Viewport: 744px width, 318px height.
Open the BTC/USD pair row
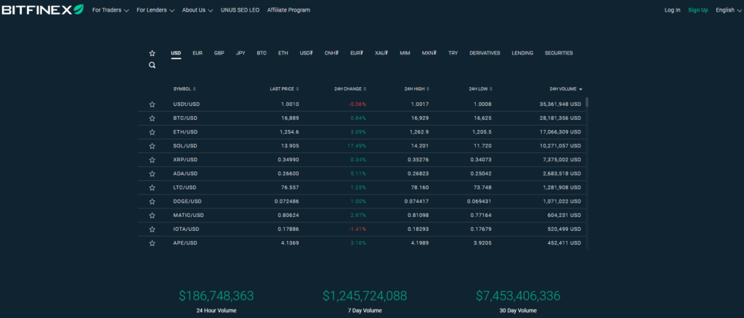tap(363, 118)
